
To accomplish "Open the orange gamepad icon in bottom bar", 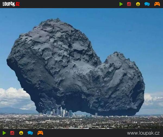I will click(x=40, y=133).
